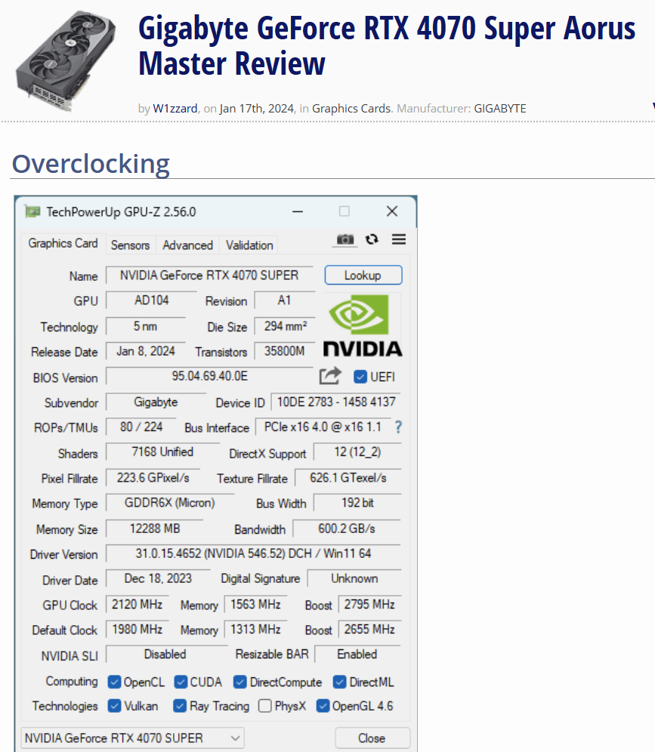The image size is (655, 752).
Task: Click the Bus Interface value PCIe x16 4.0
Action: (x=323, y=427)
